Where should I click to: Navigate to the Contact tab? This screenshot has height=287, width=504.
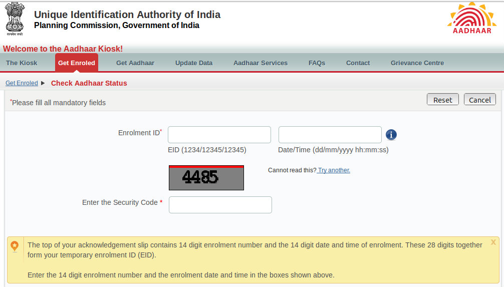coord(358,63)
